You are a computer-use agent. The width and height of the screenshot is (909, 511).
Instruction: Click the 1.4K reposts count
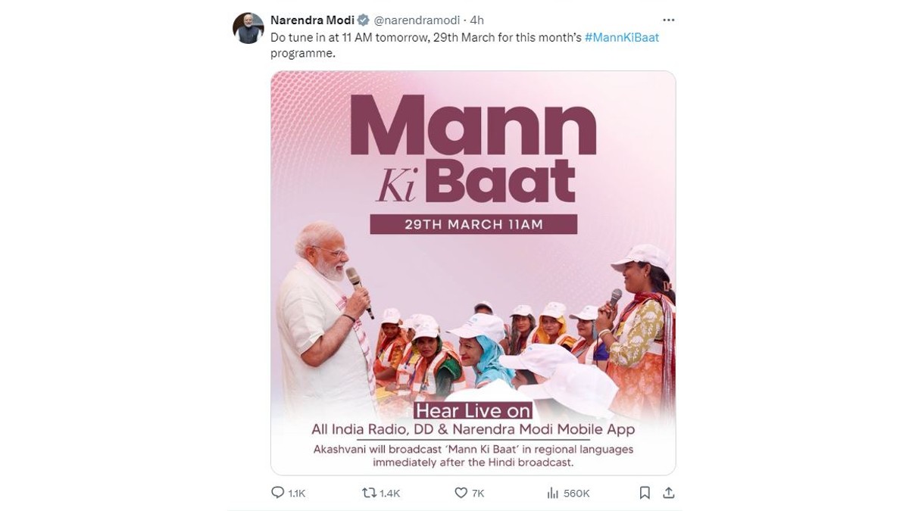(x=390, y=494)
